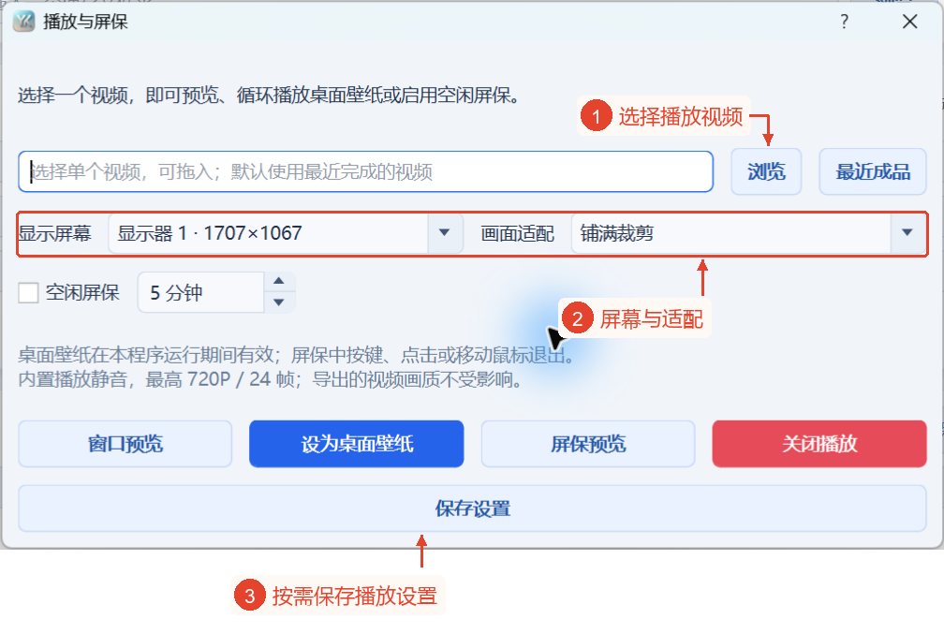Open the 显示屏幕 monitor dropdown

point(286,233)
